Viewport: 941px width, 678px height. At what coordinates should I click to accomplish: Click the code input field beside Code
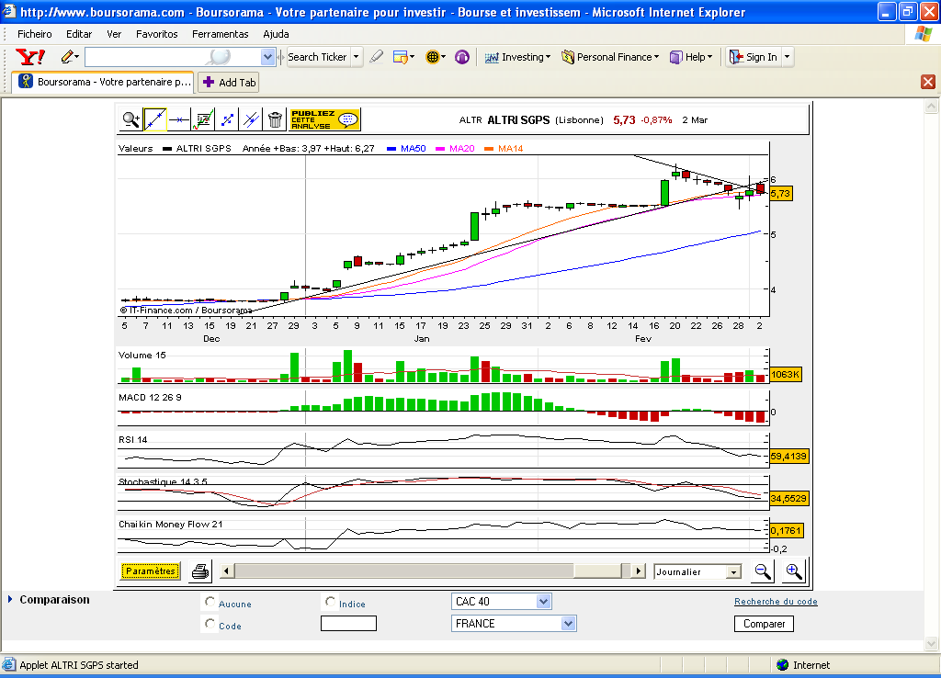tap(348, 624)
